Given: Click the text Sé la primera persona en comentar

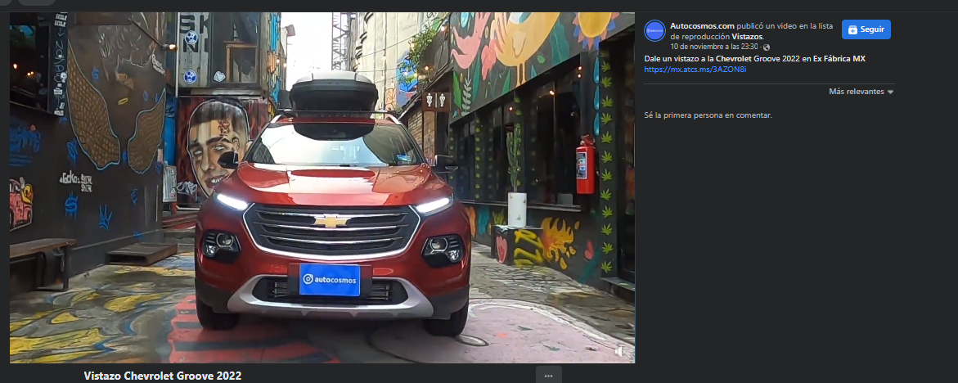Looking at the screenshot, I should point(708,115).
